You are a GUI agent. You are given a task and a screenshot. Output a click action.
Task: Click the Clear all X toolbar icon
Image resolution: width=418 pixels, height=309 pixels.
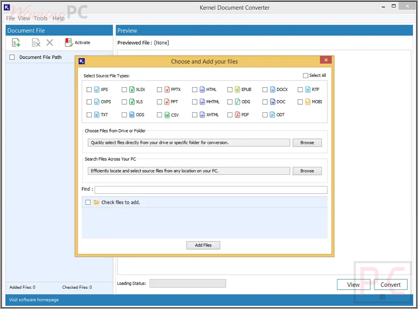click(50, 43)
